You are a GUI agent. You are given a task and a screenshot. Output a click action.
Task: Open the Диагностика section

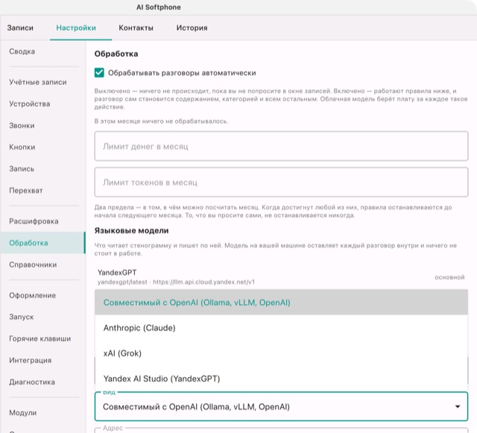(x=32, y=382)
